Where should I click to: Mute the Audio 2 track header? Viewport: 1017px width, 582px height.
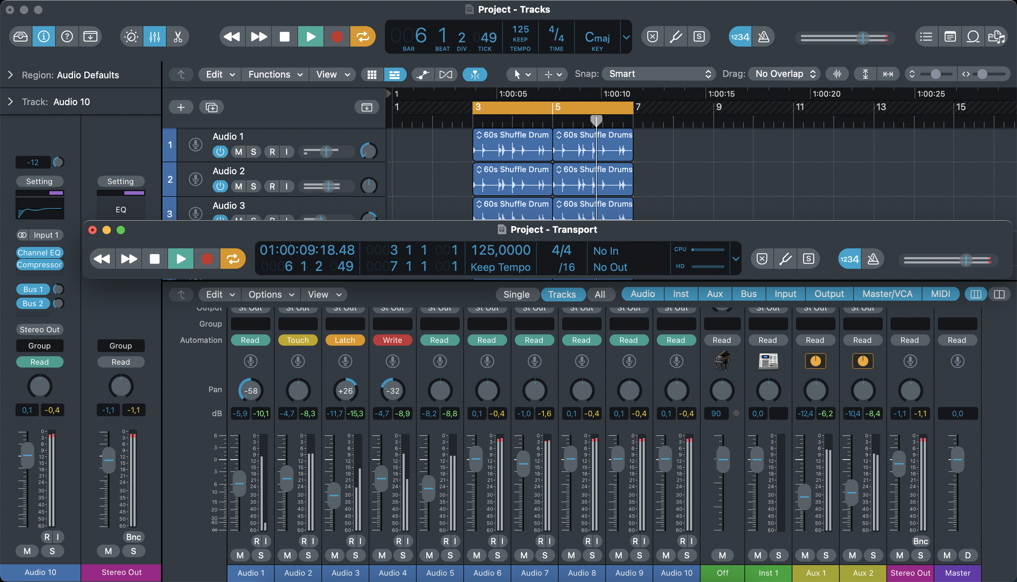pos(239,186)
